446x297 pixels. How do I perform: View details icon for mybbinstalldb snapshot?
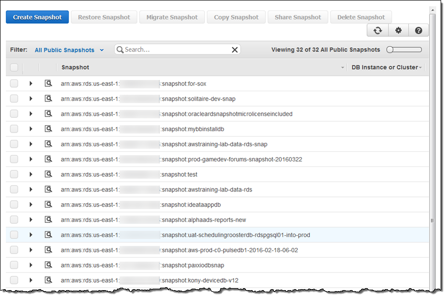[x=48, y=129]
